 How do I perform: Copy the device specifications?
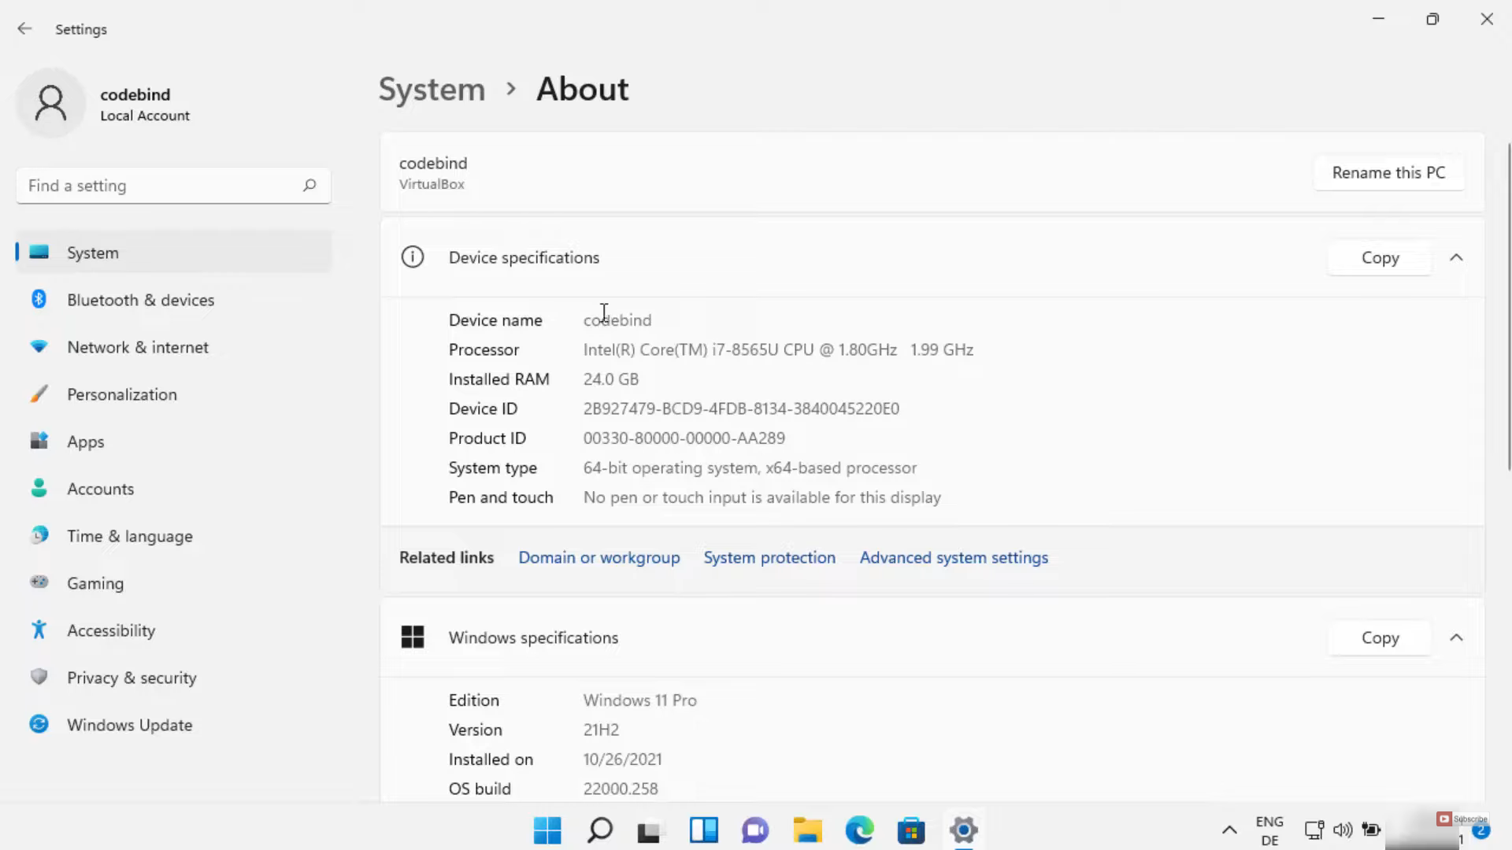tap(1380, 257)
